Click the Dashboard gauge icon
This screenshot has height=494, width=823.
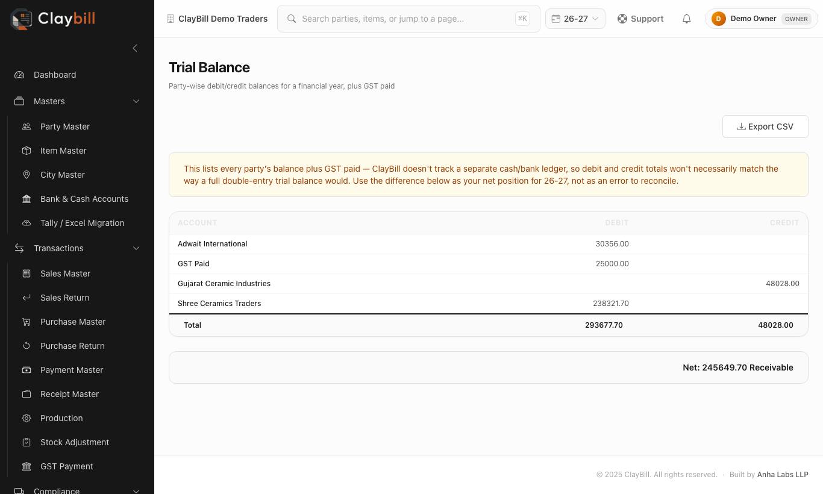tap(19, 75)
